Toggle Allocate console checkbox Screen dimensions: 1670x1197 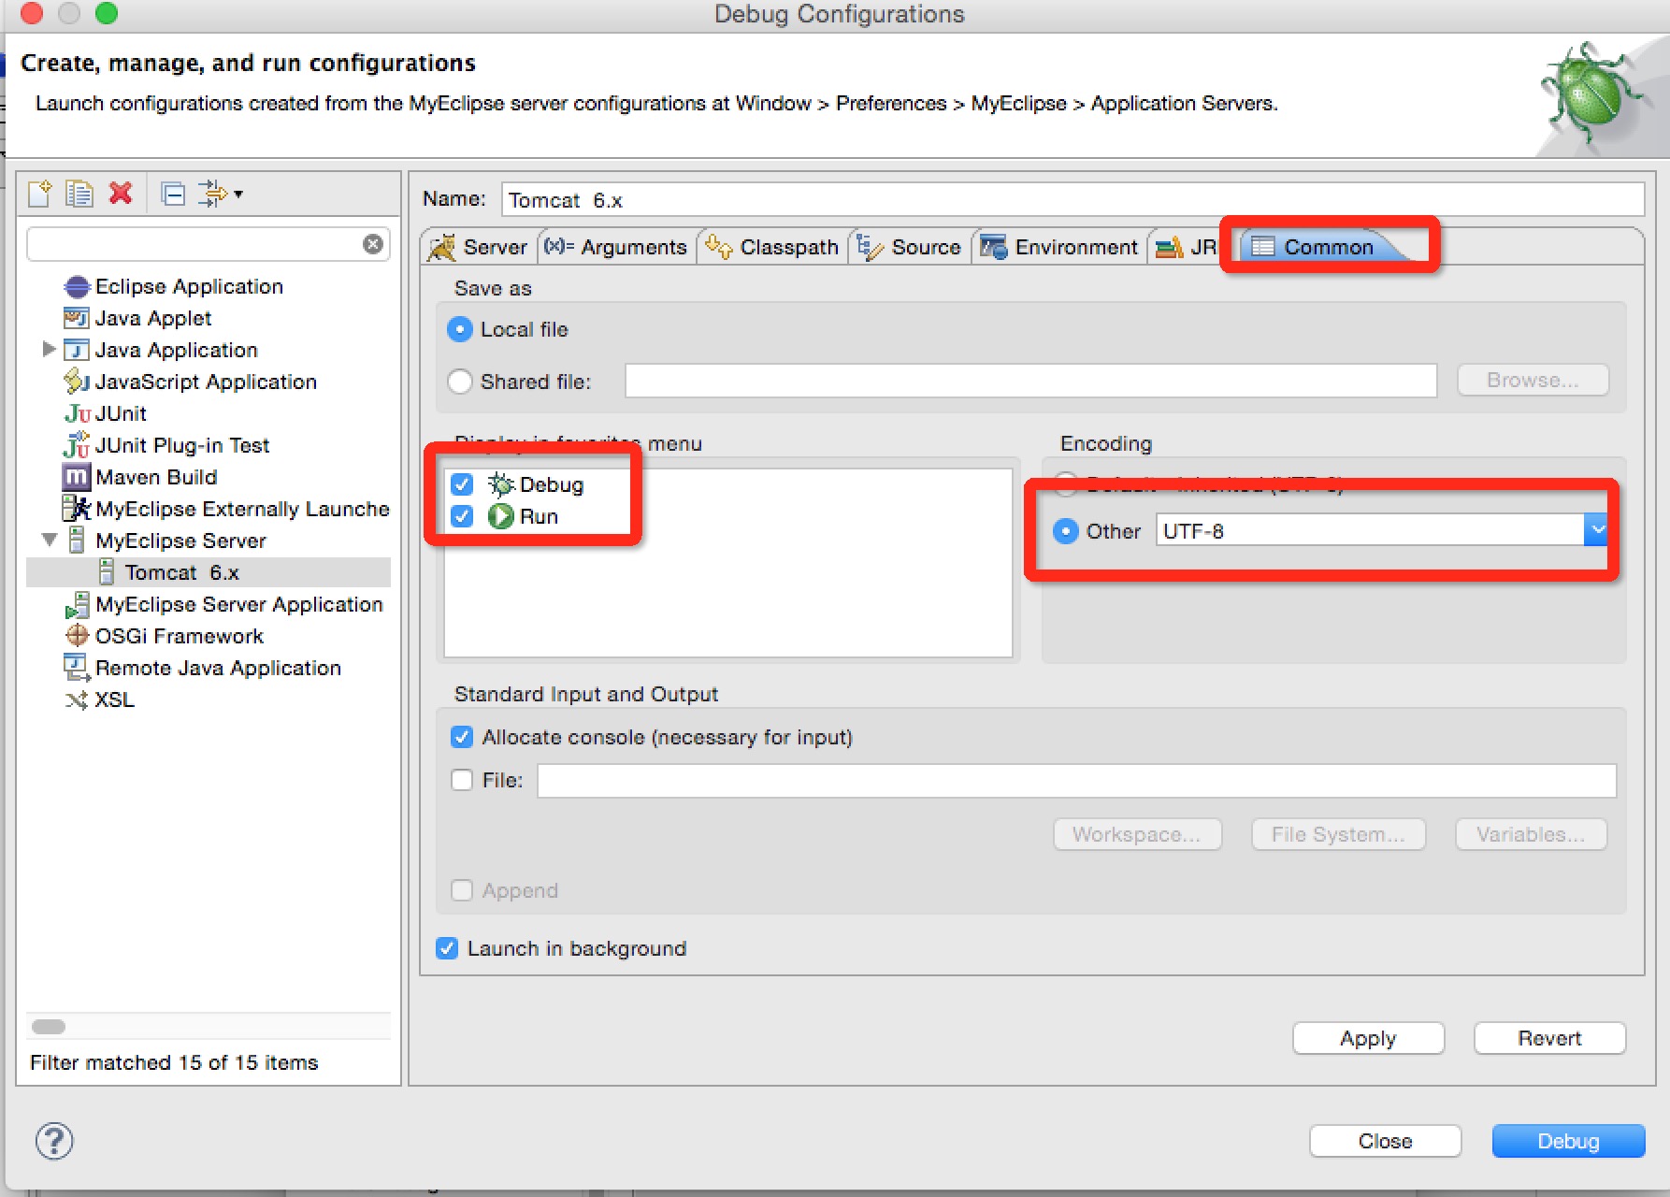tap(462, 737)
